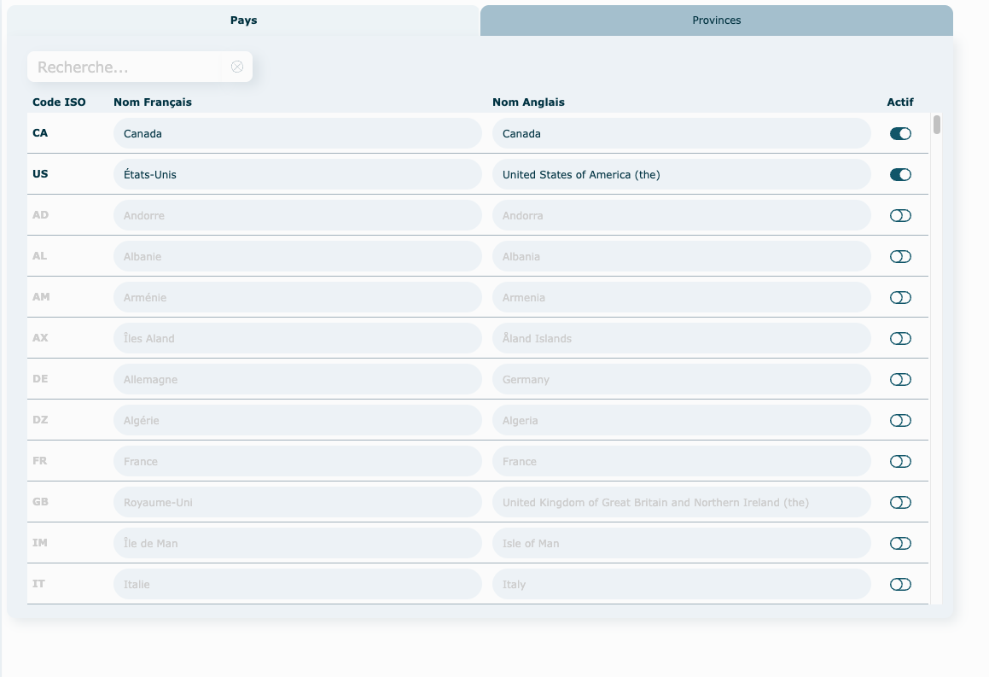
Task: Enable the Andorre active toggle
Action: pyautogui.click(x=900, y=216)
